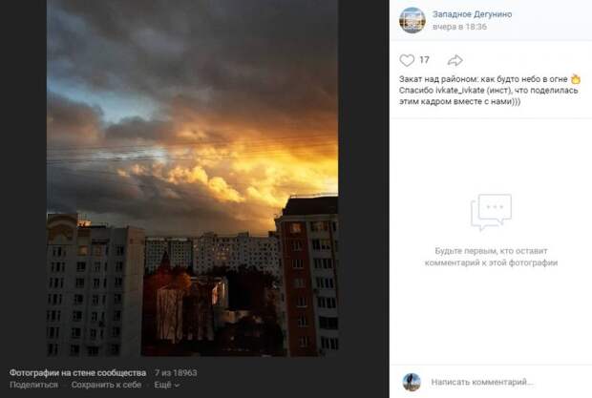The width and height of the screenshot is (592, 398).
Task: Open the Фотографии на стене сообщества album
Action: (77, 373)
